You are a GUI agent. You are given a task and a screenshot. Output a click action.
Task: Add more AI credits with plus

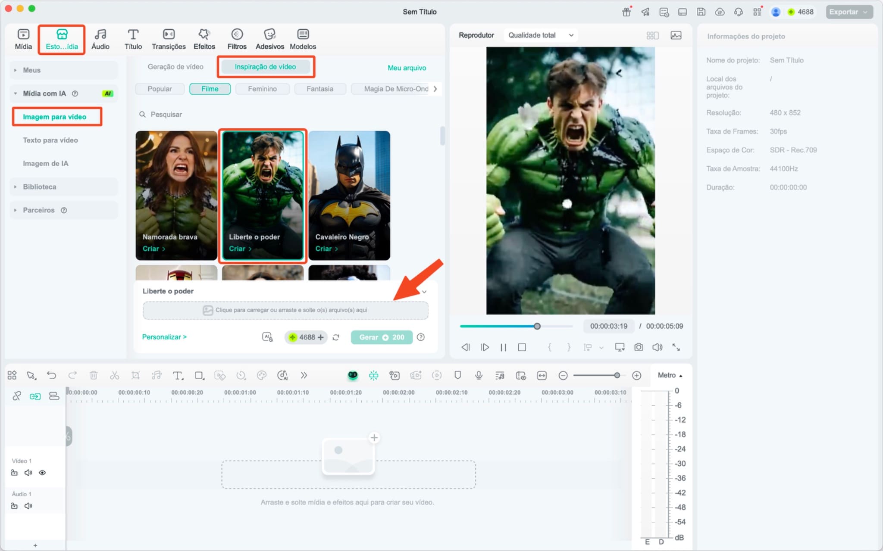click(x=320, y=337)
